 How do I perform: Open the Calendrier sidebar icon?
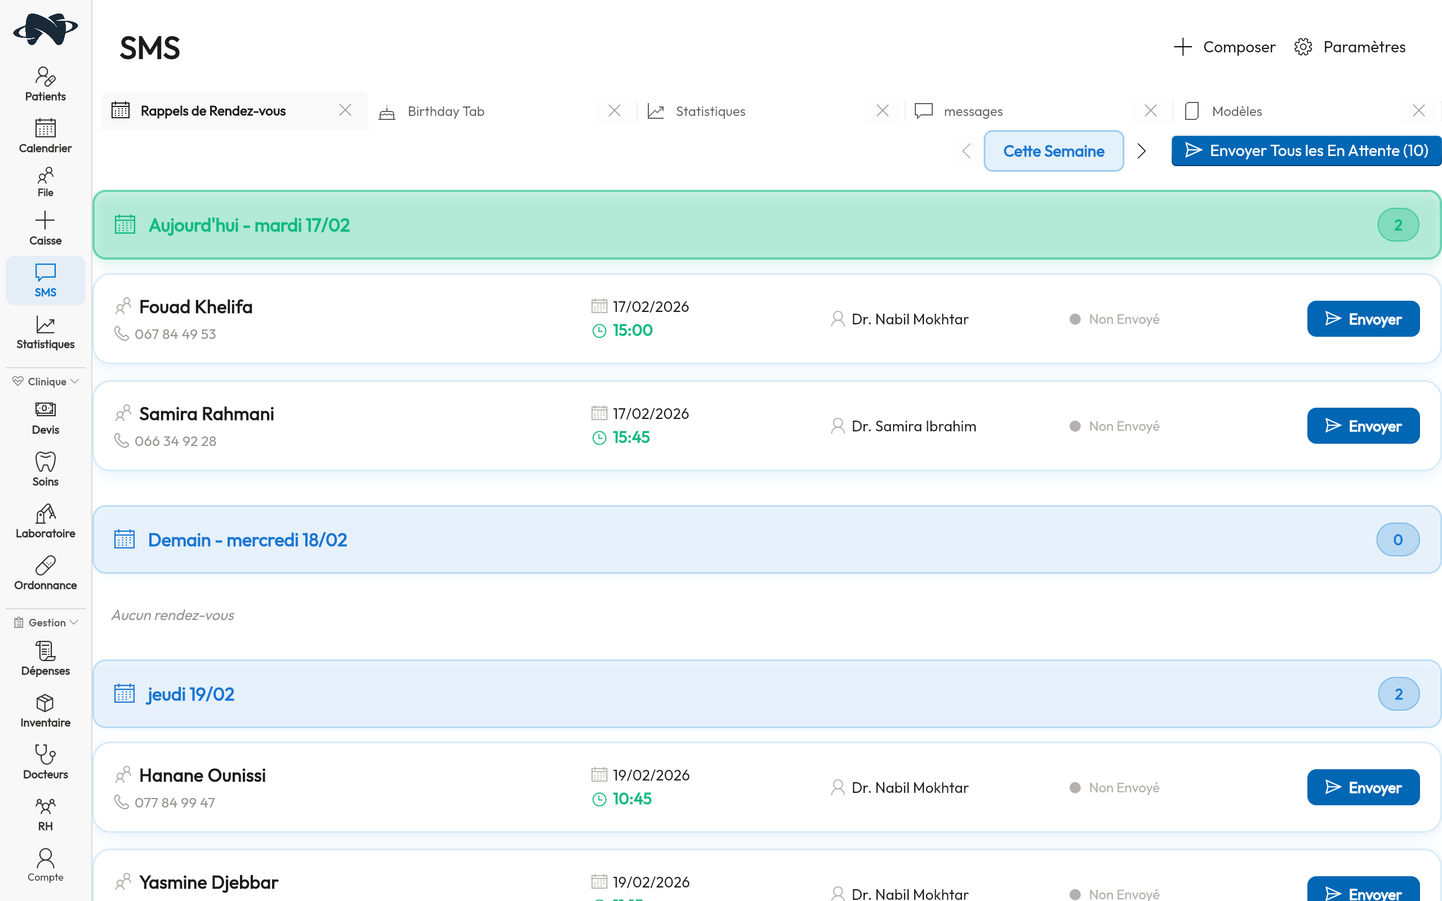(x=45, y=129)
